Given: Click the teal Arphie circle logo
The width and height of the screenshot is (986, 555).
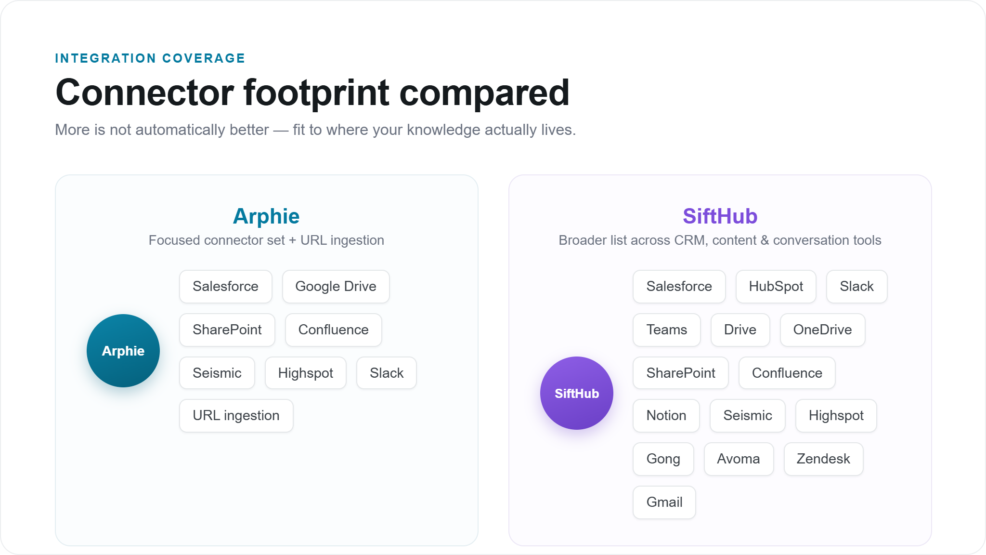Looking at the screenshot, I should tap(123, 351).
